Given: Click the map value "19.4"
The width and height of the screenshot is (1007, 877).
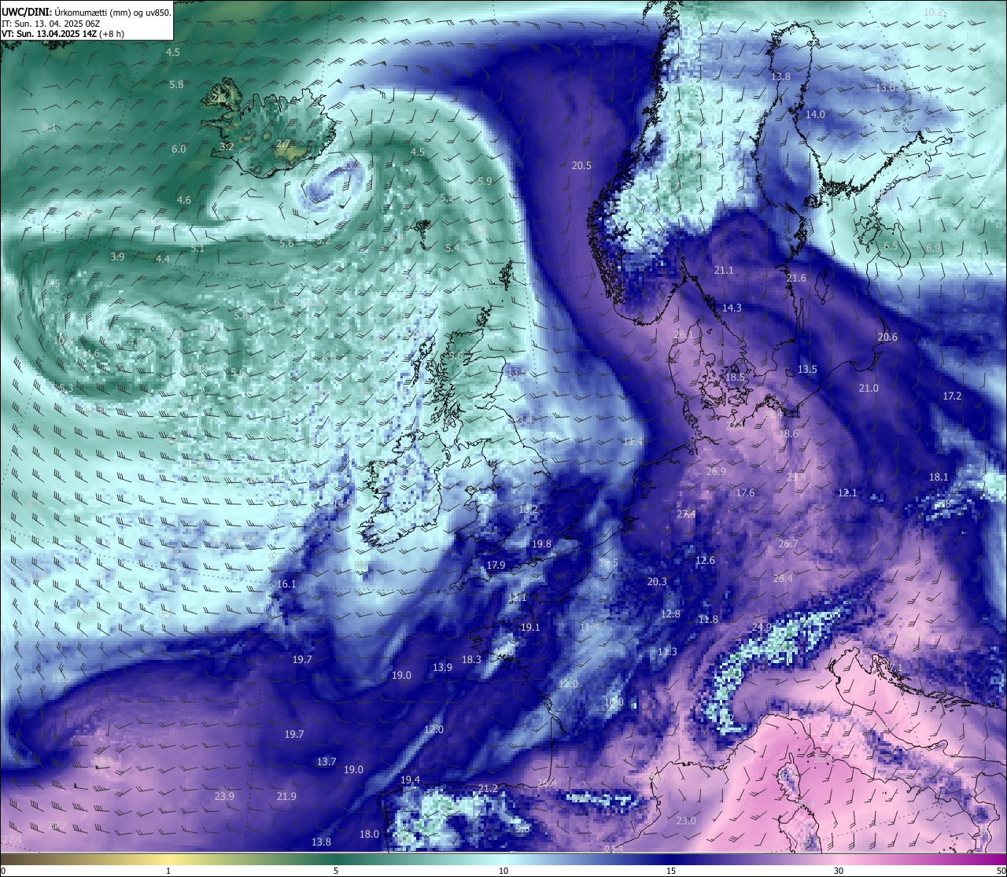Looking at the screenshot, I should pos(410,779).
